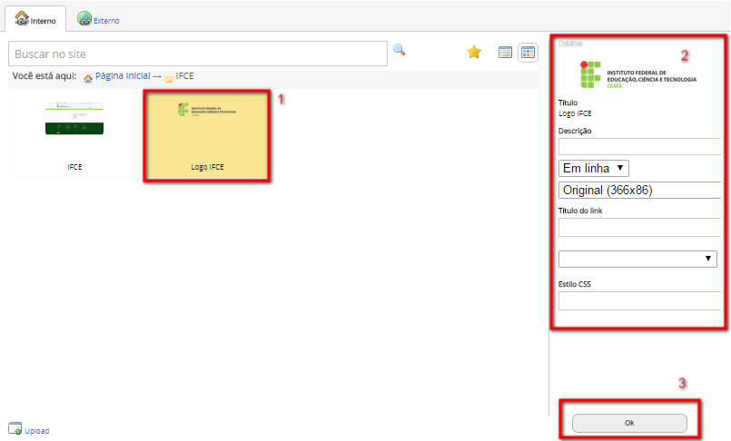731x441 pixels.
Task: Click the magnifying glass search icon
Action: (x=399, y=49)
